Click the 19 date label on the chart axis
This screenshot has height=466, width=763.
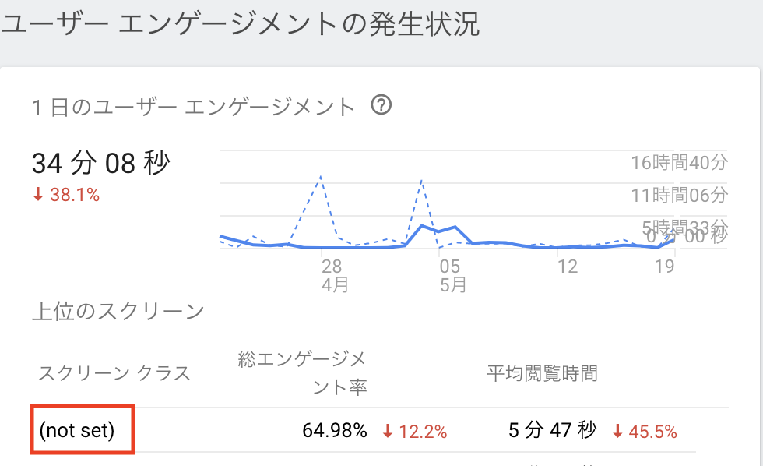point(664,267)
